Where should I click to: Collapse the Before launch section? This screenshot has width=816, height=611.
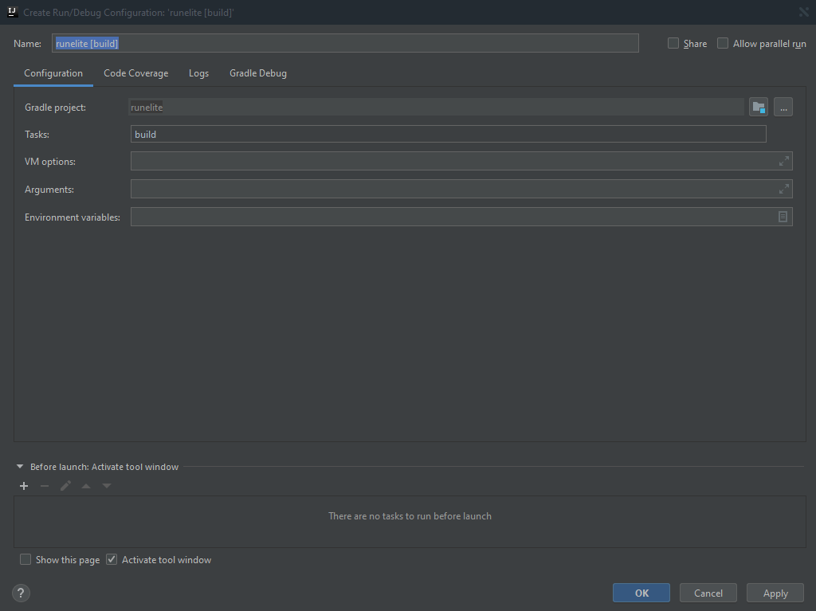19,467
